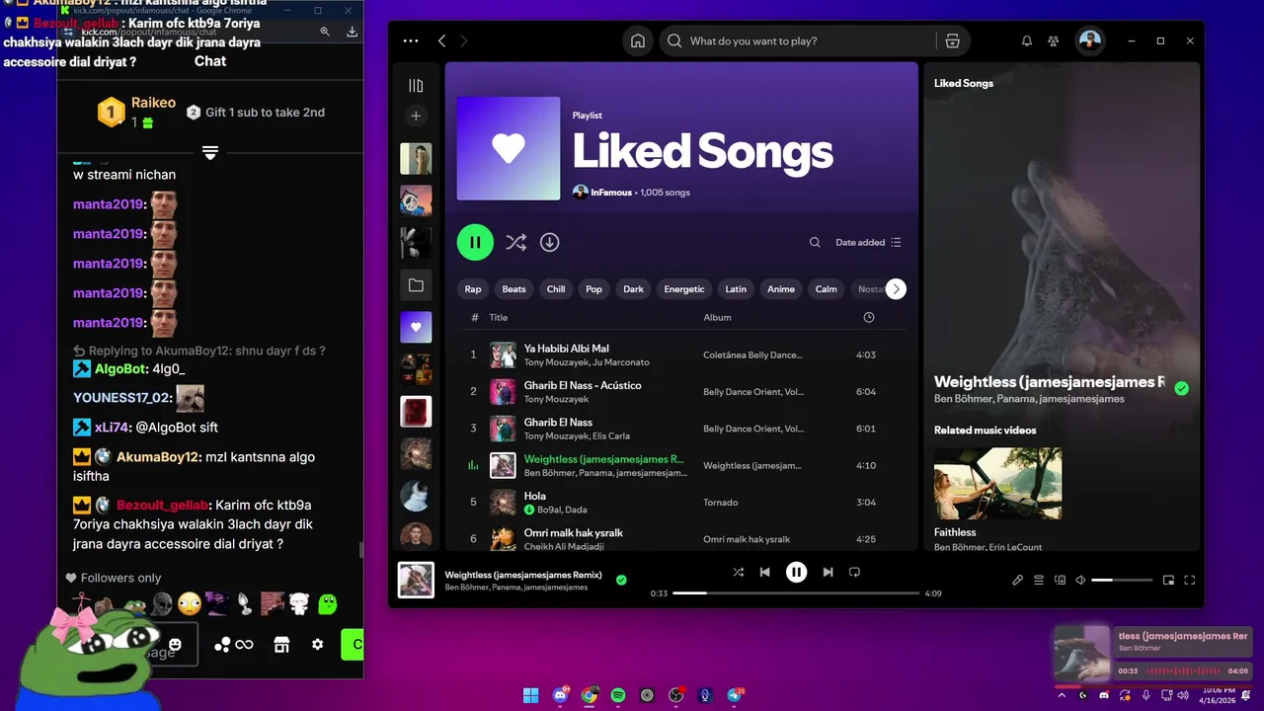Open Spotify notifications bell

point(1027,40)
